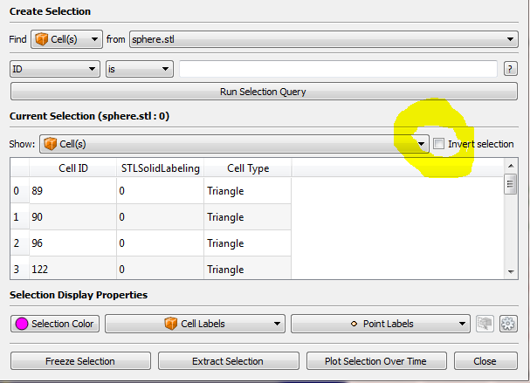Sort by the STLSolidLabeling column header
530x383 pixels.
point(160,168)
